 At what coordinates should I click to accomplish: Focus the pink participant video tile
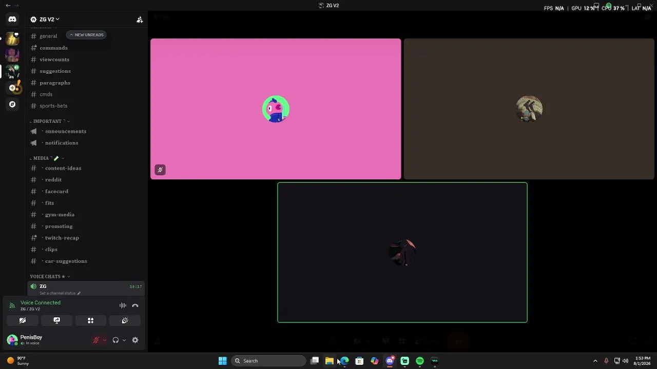point(276,109)
